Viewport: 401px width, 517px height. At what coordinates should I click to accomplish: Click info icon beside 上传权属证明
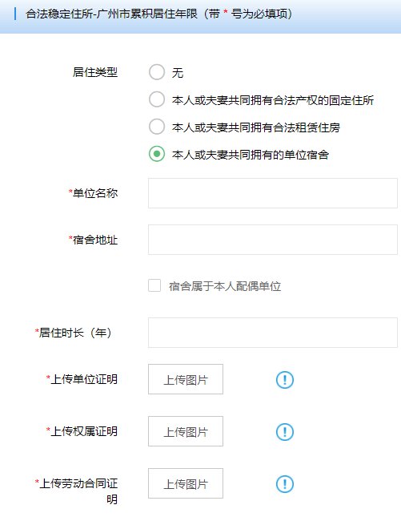(284, 431)
